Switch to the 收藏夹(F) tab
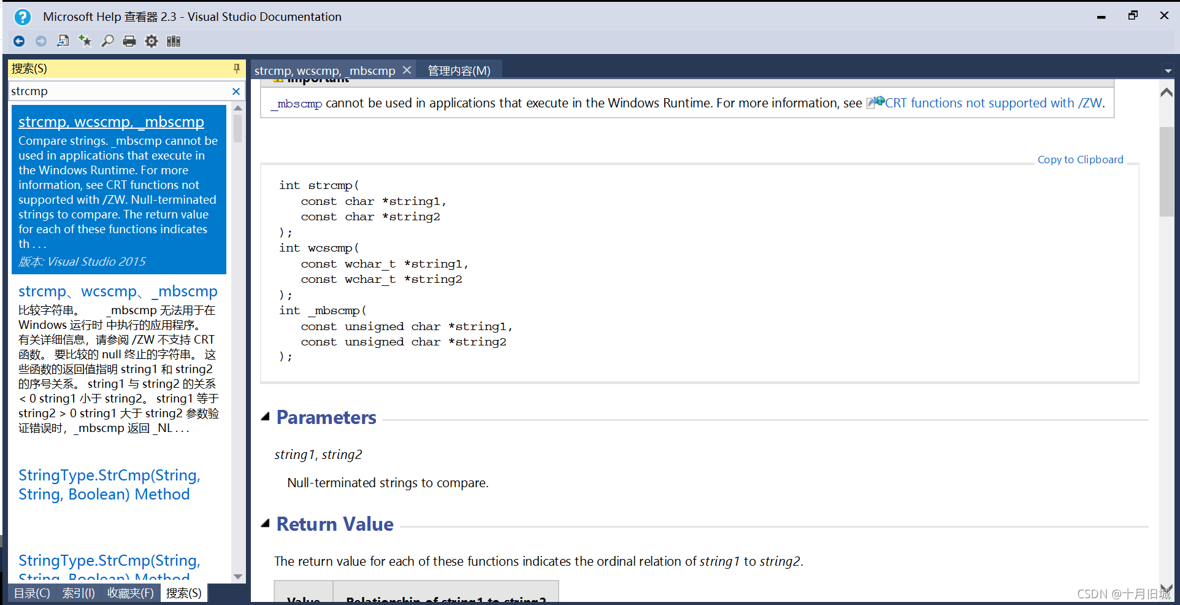Viewport: 1180px width, 605px height. click(x=130, y=593)
